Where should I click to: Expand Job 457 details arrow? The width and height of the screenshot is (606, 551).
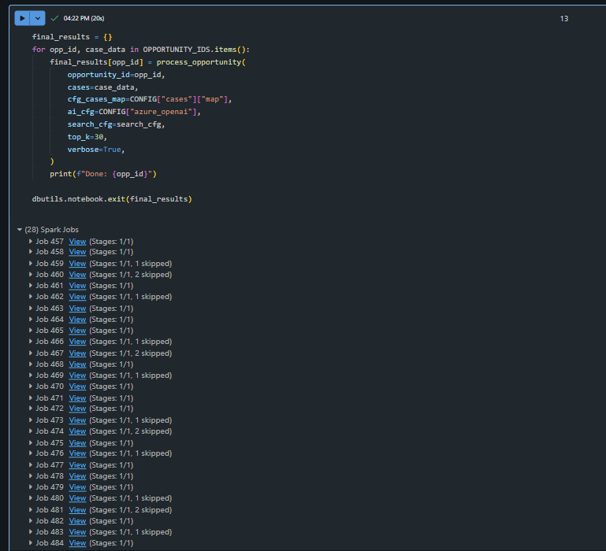(x=32, y=241)
